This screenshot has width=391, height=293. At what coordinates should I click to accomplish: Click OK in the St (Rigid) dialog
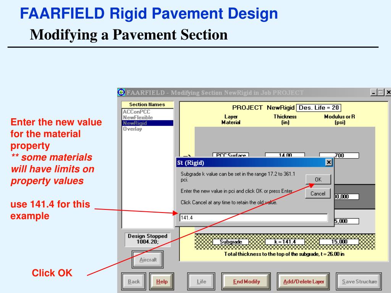click(x=318, y=179)
